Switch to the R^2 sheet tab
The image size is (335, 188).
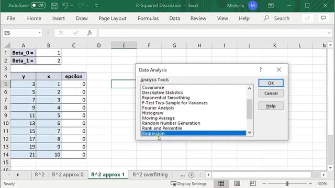coord(40,174)
